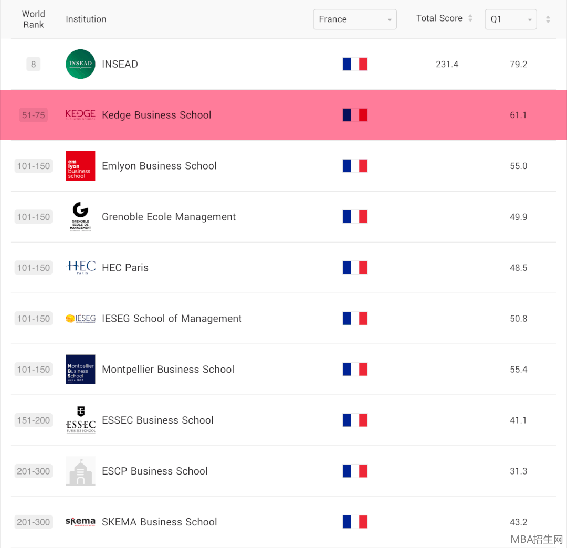Click the INSEAD green circular logo

(80, 64)
